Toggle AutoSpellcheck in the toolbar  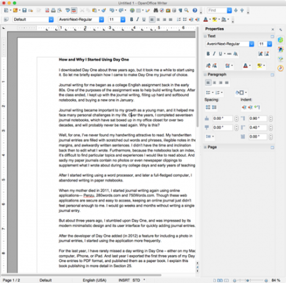74,10
